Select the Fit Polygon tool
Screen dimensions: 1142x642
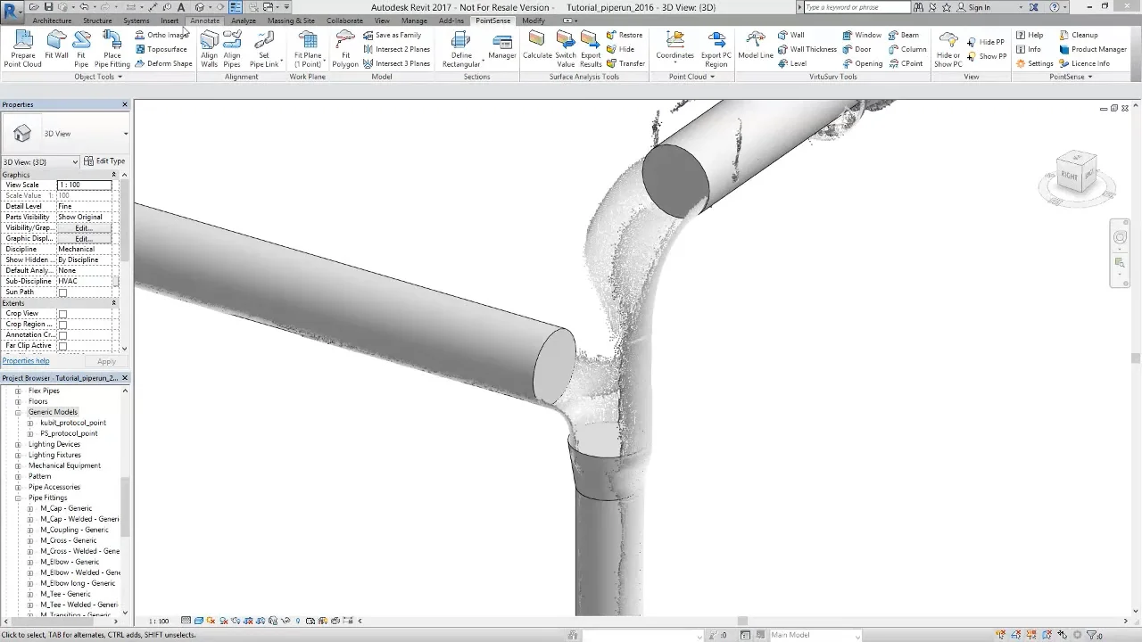click(x=345, y=49)
